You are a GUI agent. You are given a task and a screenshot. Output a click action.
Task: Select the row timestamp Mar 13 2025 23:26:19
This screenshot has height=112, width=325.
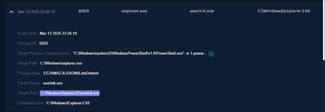click(36, 12)
